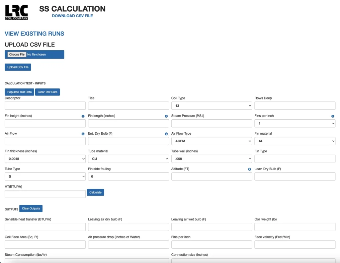Click the LRC Coil Company logo
340x263 pixels.
[x=17, y=12]
